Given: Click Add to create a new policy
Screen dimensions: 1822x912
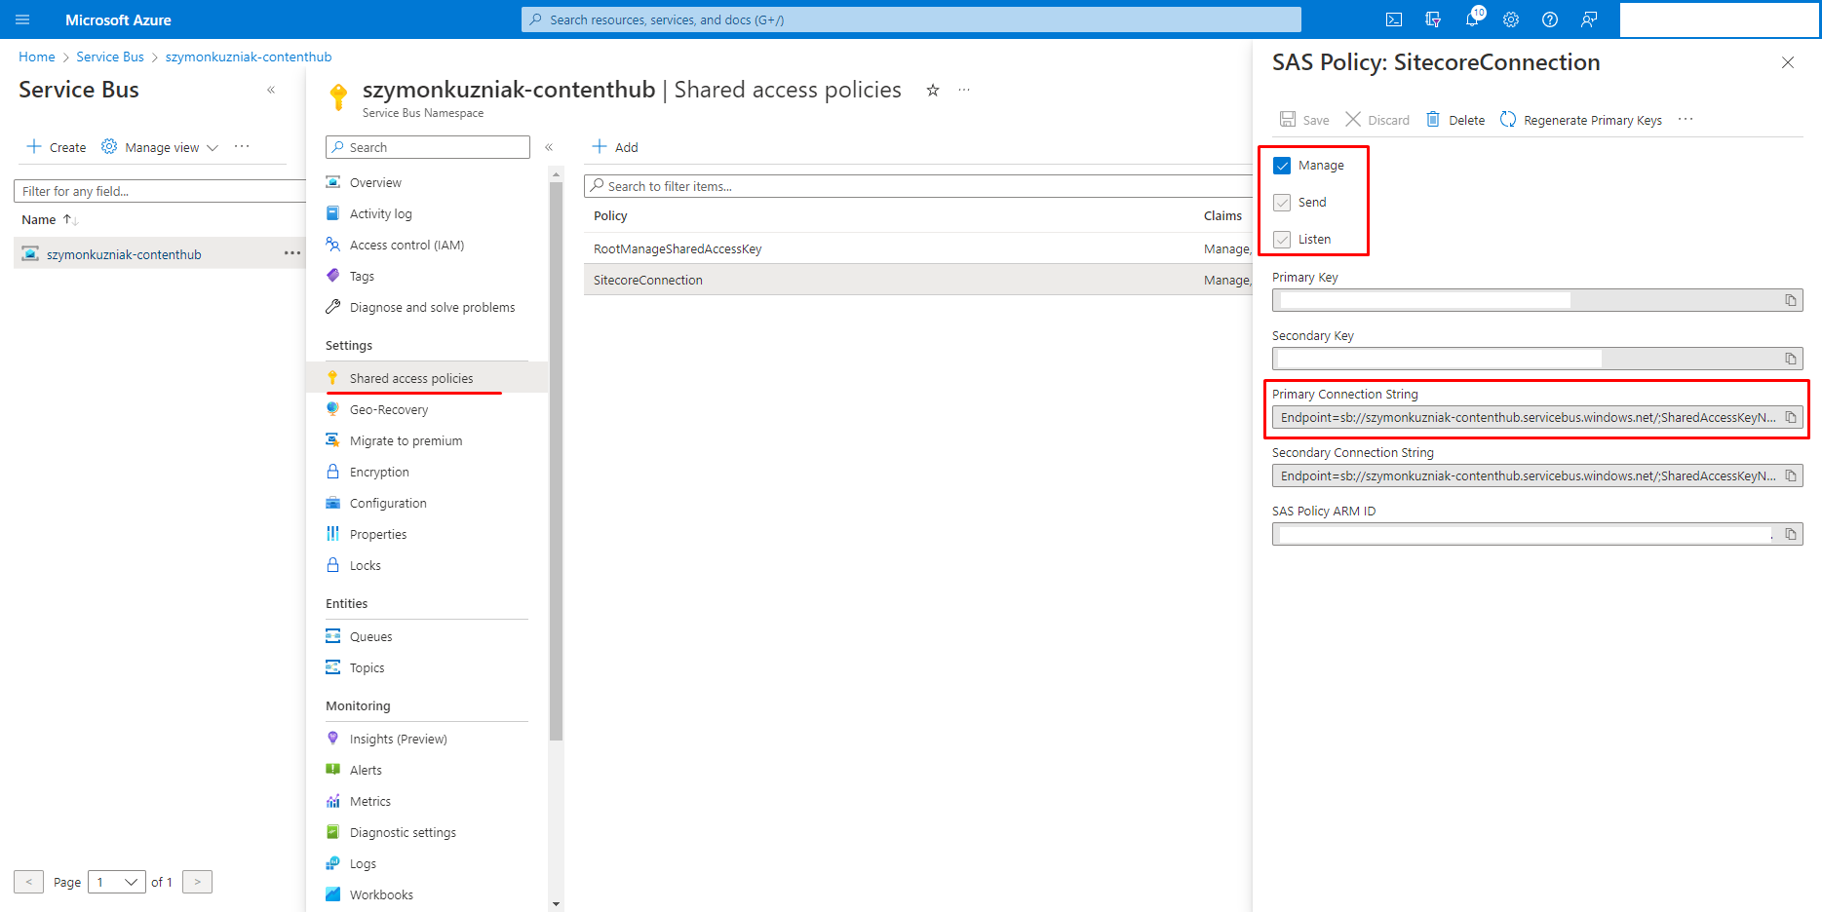Looking at the screenshot, I should (x=615, y=147).
